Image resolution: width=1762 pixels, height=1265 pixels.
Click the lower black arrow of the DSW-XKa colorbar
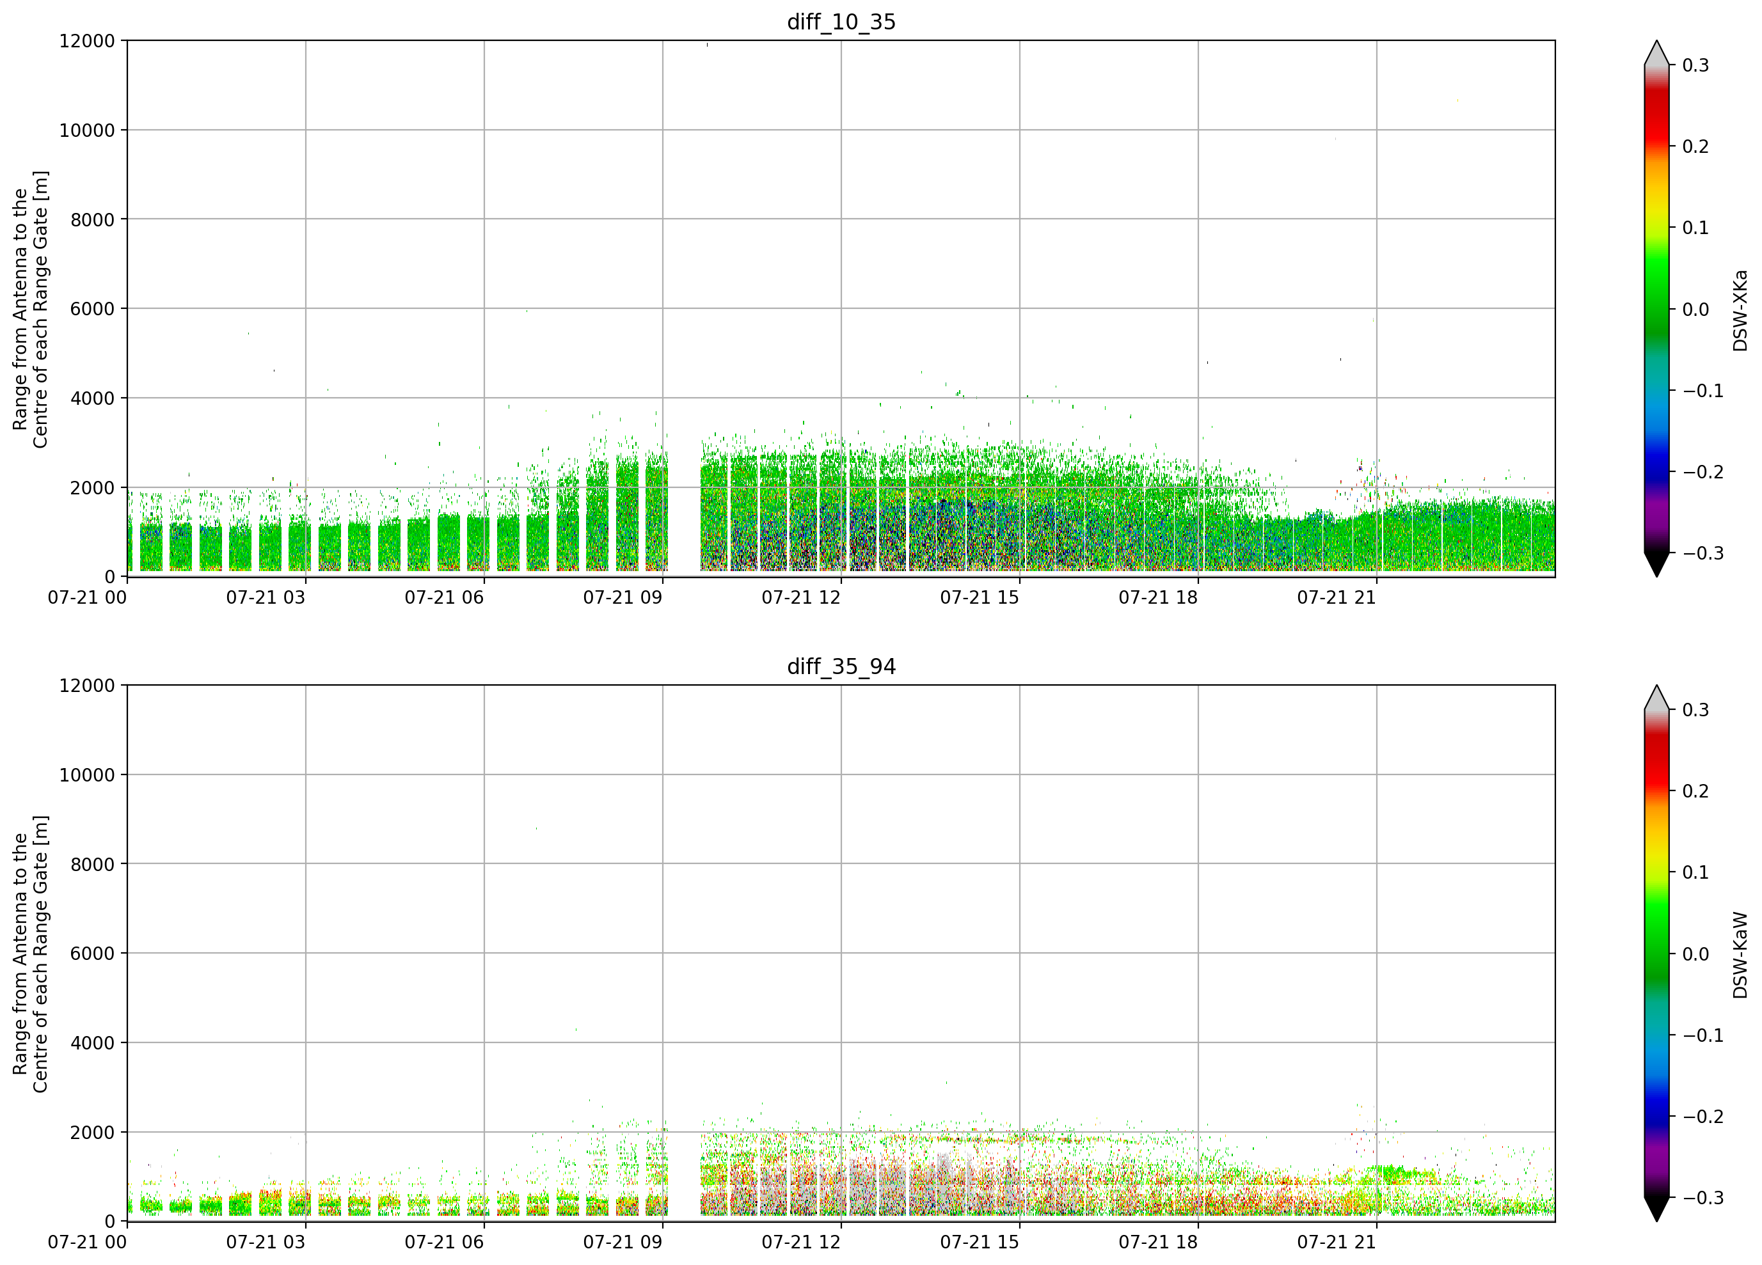click(1656, 565)
